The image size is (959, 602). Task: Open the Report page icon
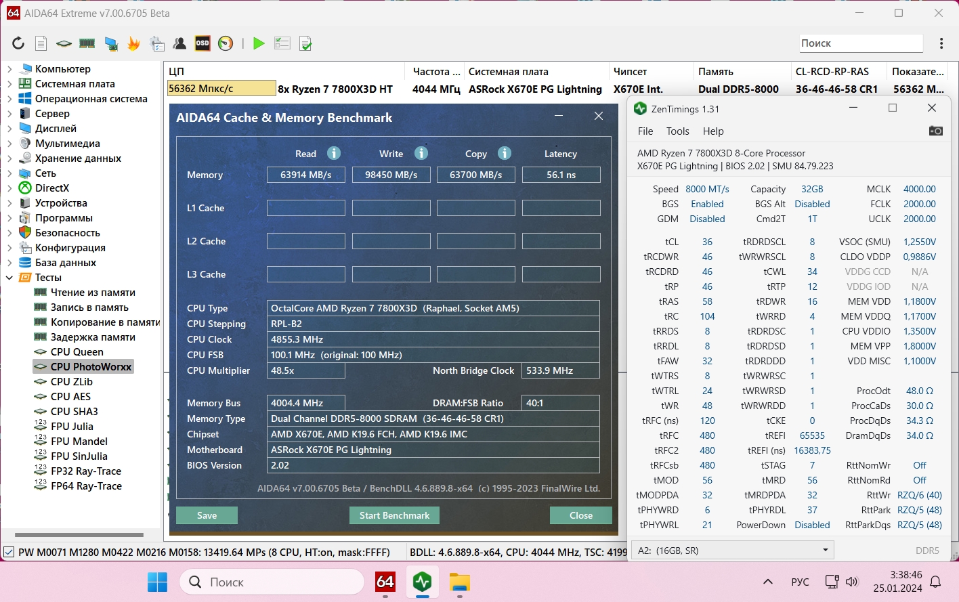tap(41, 43)
